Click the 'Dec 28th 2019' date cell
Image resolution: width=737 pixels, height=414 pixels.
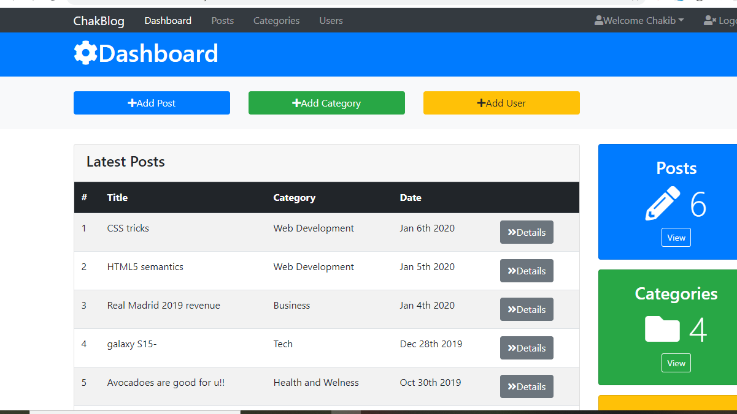[x=431, y=344]
